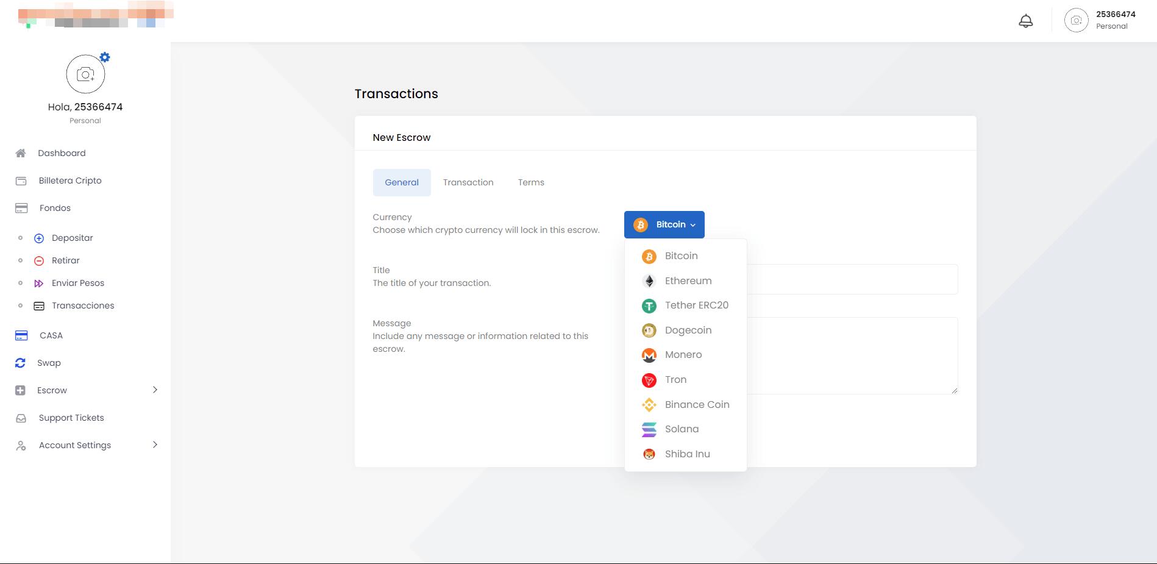Expand Account Settings submenu chevron

pyautogui.click(x=155, y=445)
